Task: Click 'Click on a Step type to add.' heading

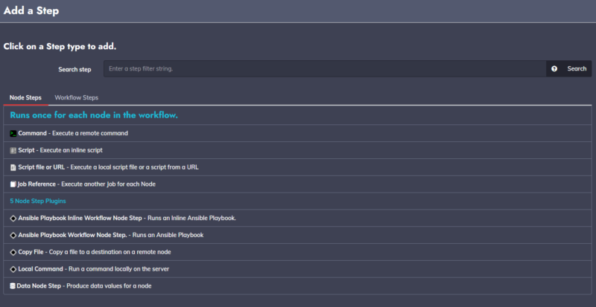Action: click(60, 47)
